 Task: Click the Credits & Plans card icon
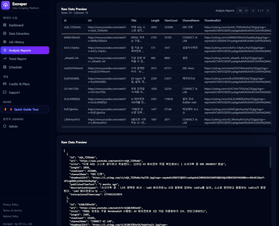click(5, 84)
